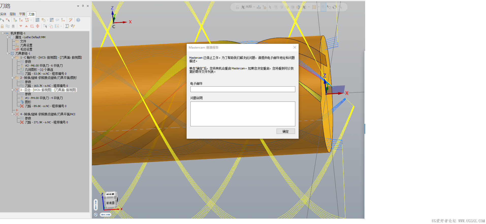486x224 pixels.
Task: Click the 电子邮件 input field
Action: 243,89
